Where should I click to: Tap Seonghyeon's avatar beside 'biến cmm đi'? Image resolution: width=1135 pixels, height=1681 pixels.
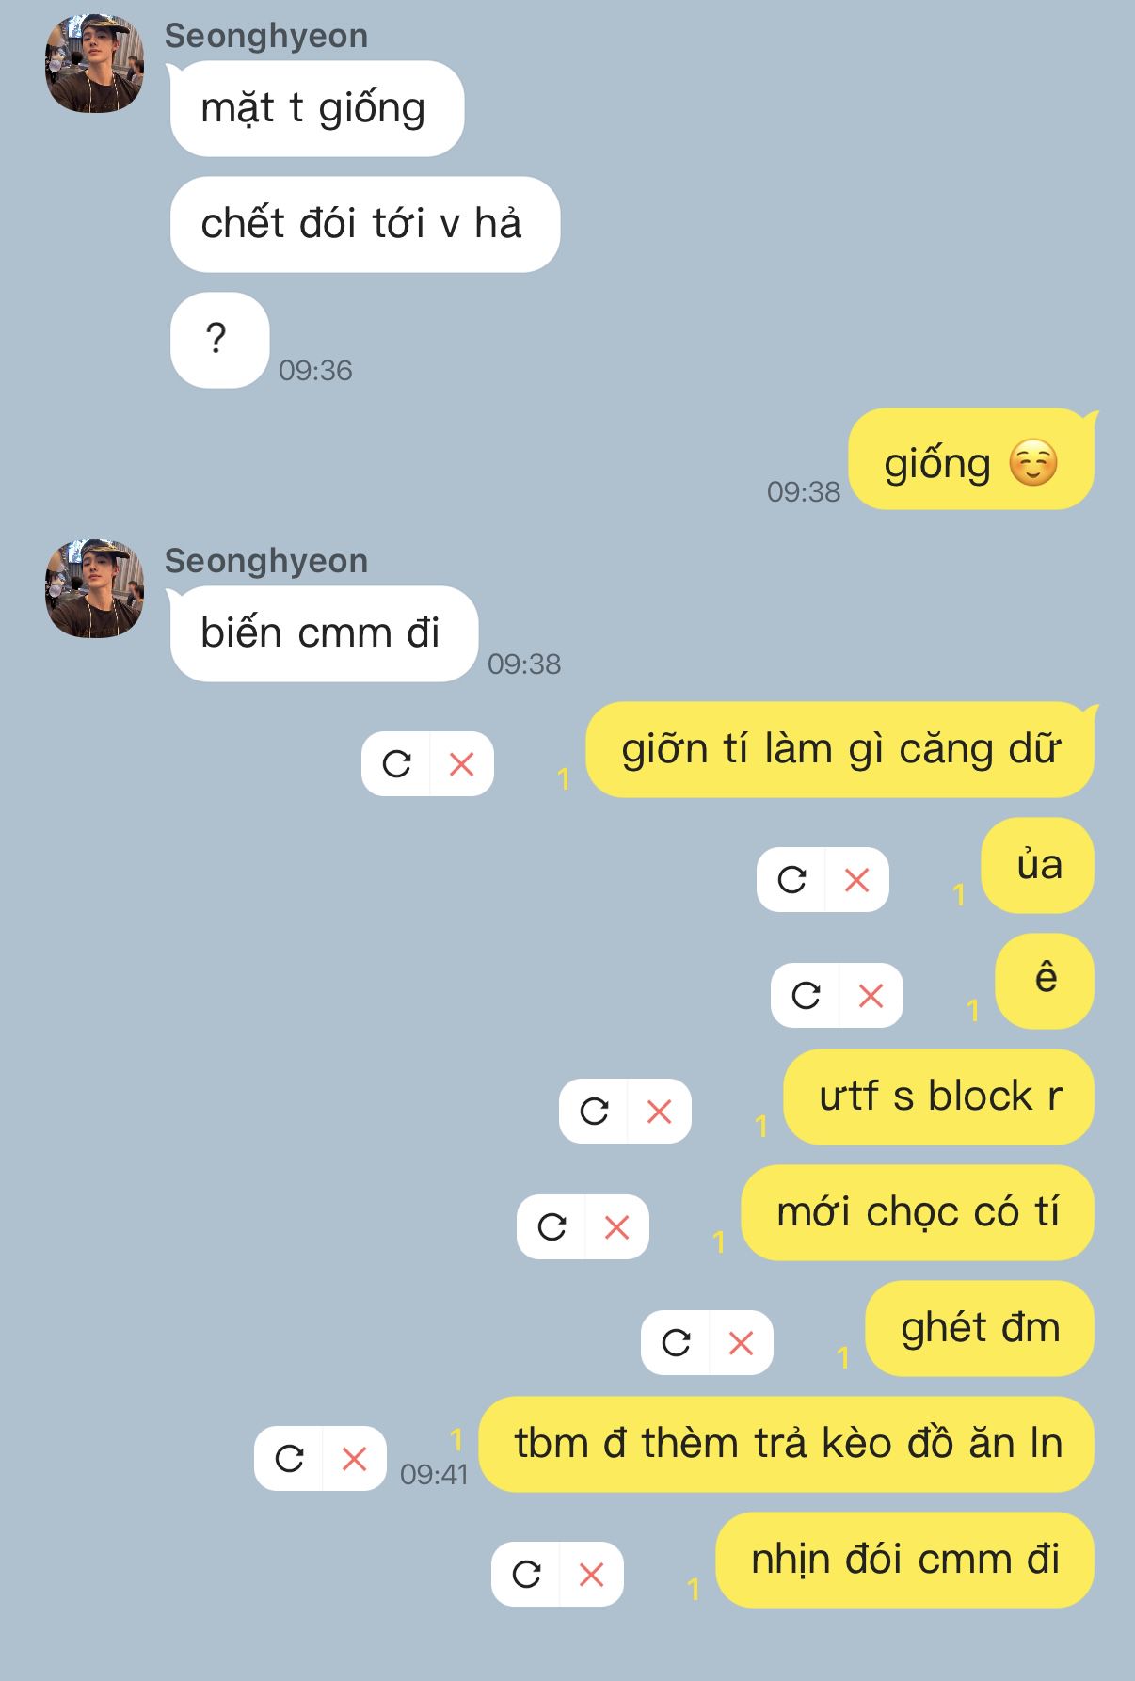(x=94, y=588)
